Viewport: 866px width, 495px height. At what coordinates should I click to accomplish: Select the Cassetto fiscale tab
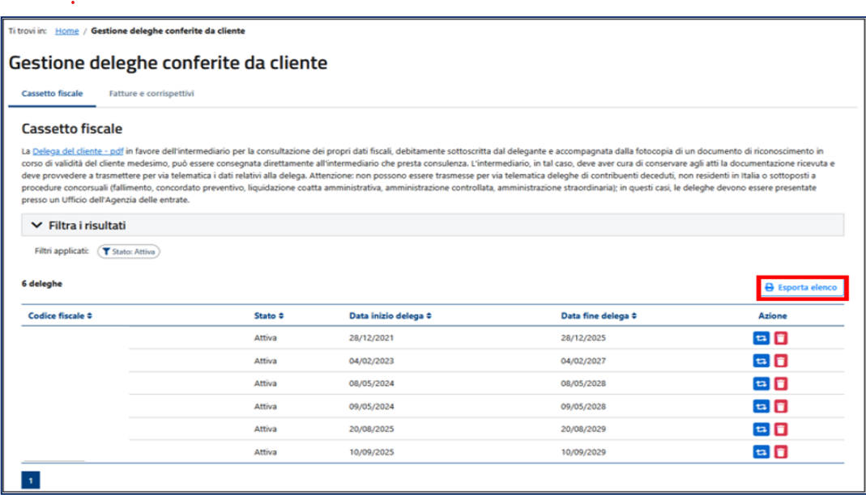point(52,94)
